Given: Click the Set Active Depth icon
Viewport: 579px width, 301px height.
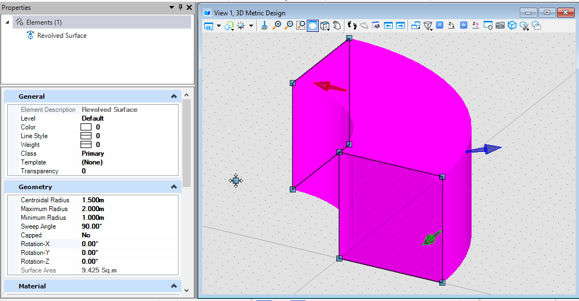Looking at the screenshot, I should [x=451, y=26].
